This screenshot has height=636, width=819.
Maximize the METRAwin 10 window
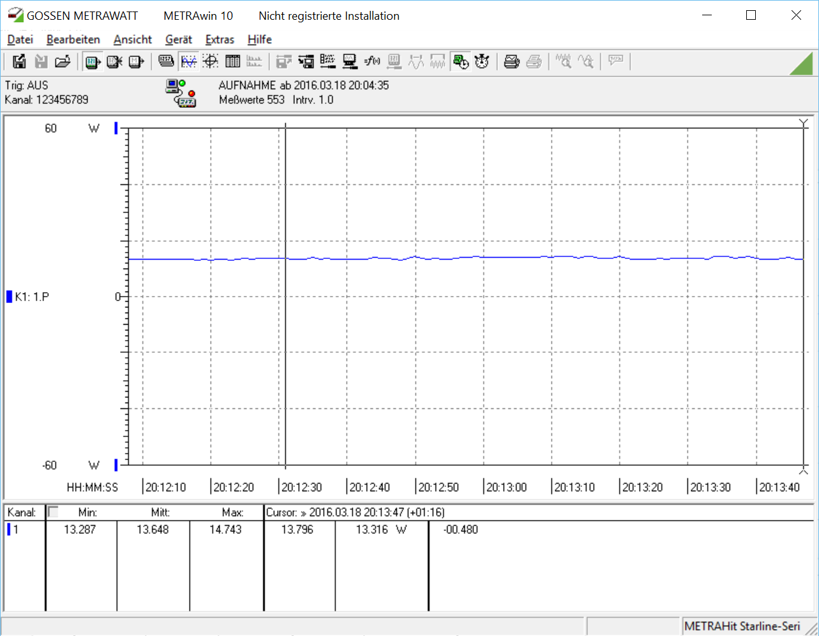(751, 15)
